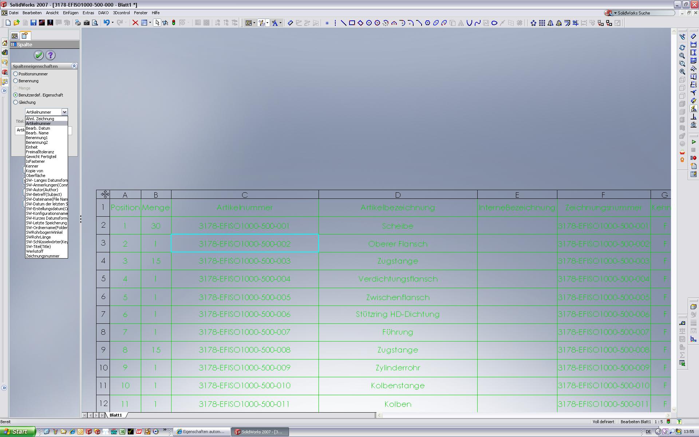Viewport: 699px width, 437px height.
Task: Select the Line sketch tool
Action: pyautogui.click(x=343, y=23)
